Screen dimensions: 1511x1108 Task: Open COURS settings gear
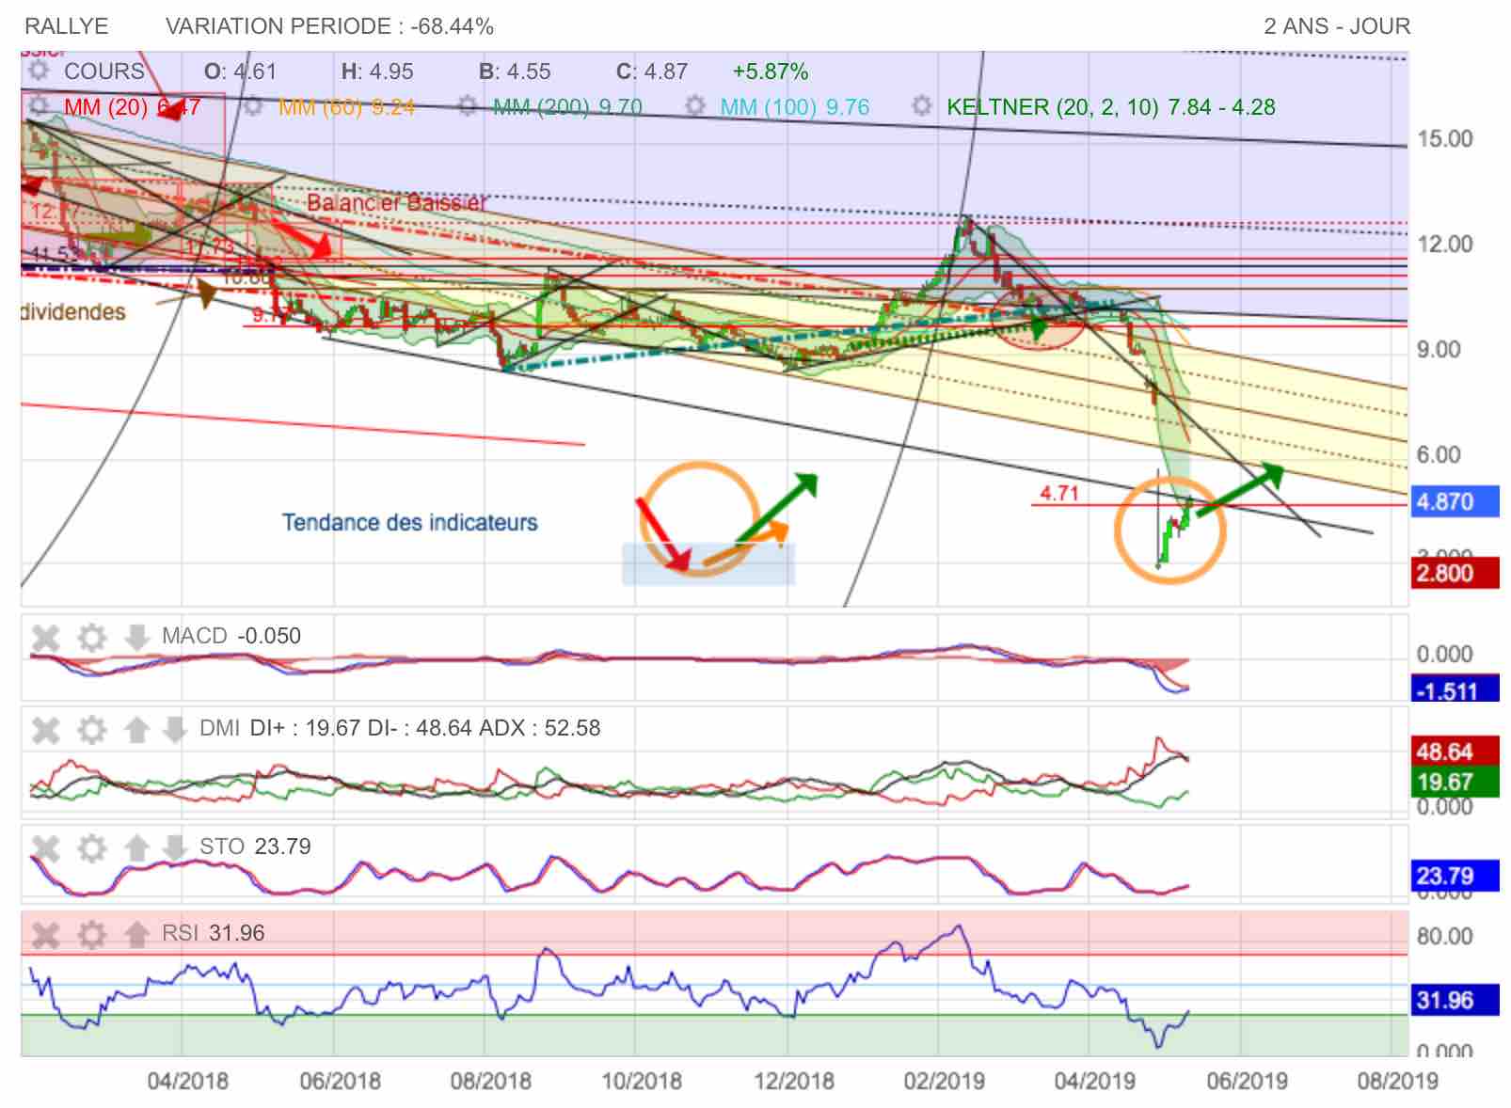click(x=39, y=71)
